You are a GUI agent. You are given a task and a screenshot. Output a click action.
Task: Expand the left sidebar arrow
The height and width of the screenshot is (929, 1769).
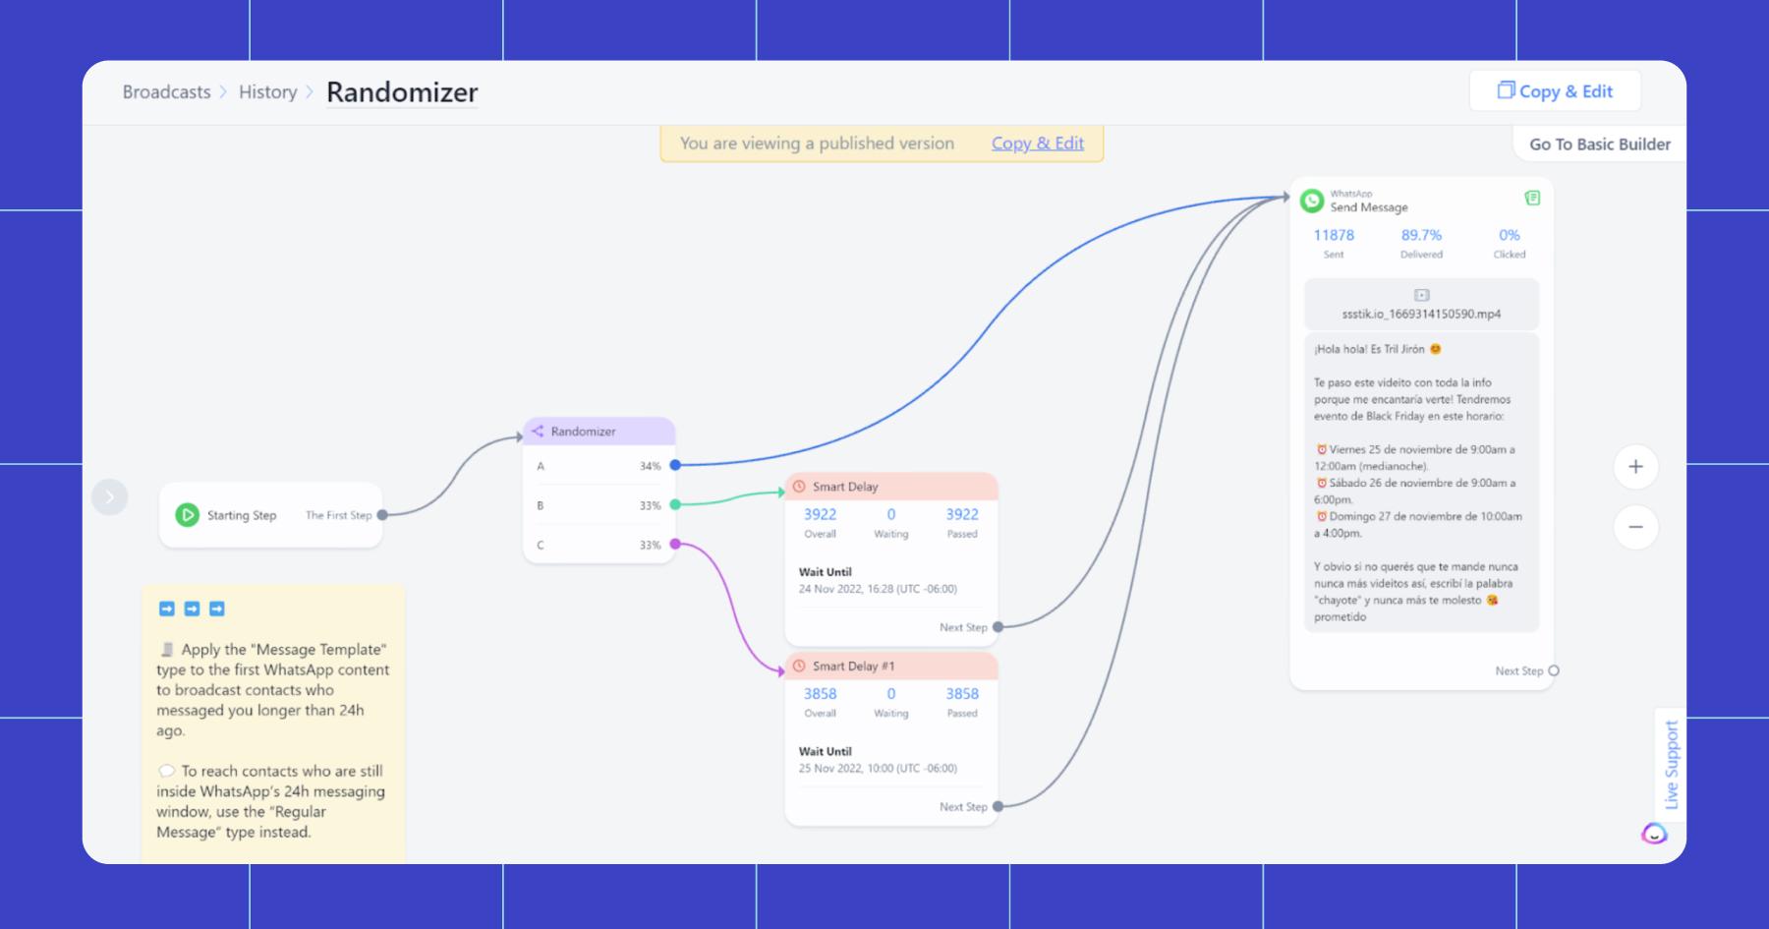[109, 497]
